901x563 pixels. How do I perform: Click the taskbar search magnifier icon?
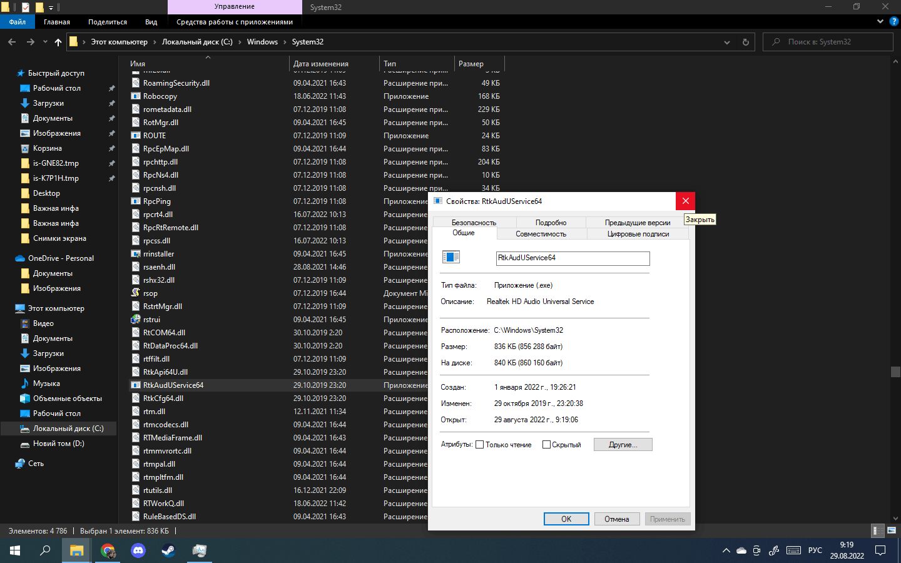(45, 550)
